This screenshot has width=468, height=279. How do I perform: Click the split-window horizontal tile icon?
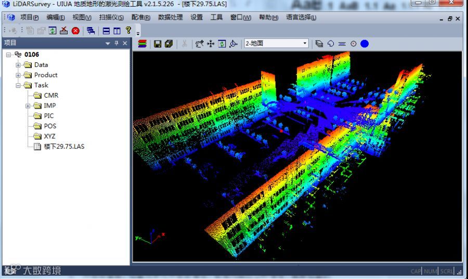[x=106, y=31]
